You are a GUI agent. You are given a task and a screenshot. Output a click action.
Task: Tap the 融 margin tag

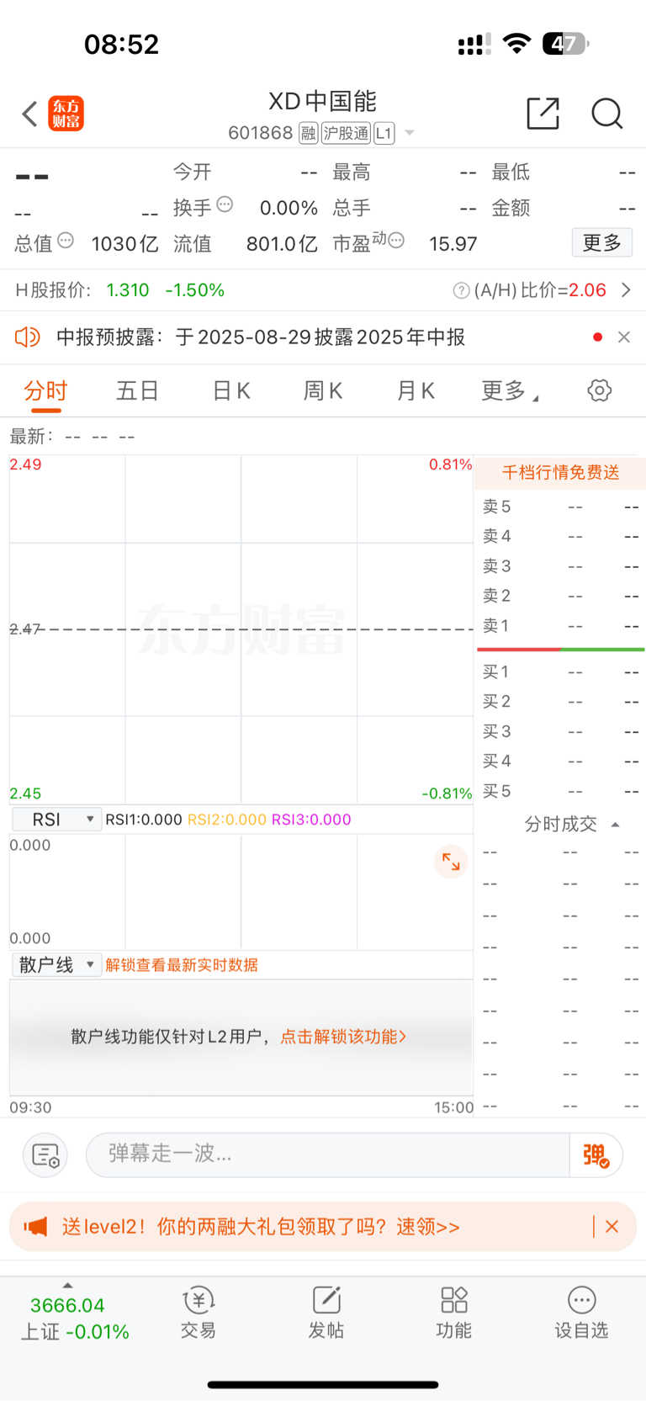(309, 133)
